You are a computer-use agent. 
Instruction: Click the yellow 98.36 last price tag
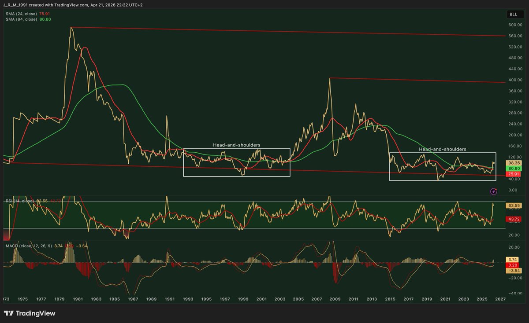514,163
